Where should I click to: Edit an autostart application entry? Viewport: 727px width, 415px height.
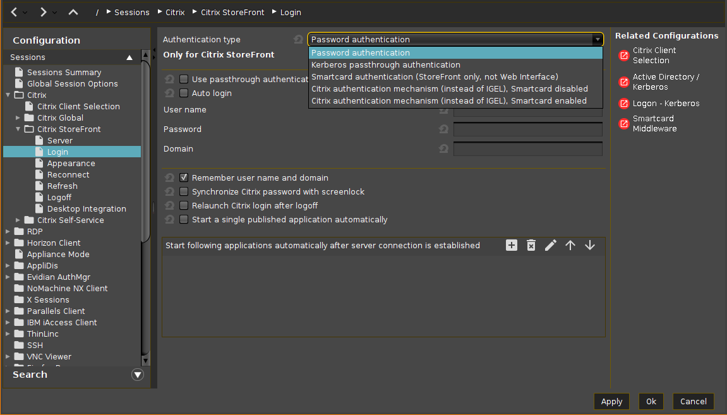[550, 245]
